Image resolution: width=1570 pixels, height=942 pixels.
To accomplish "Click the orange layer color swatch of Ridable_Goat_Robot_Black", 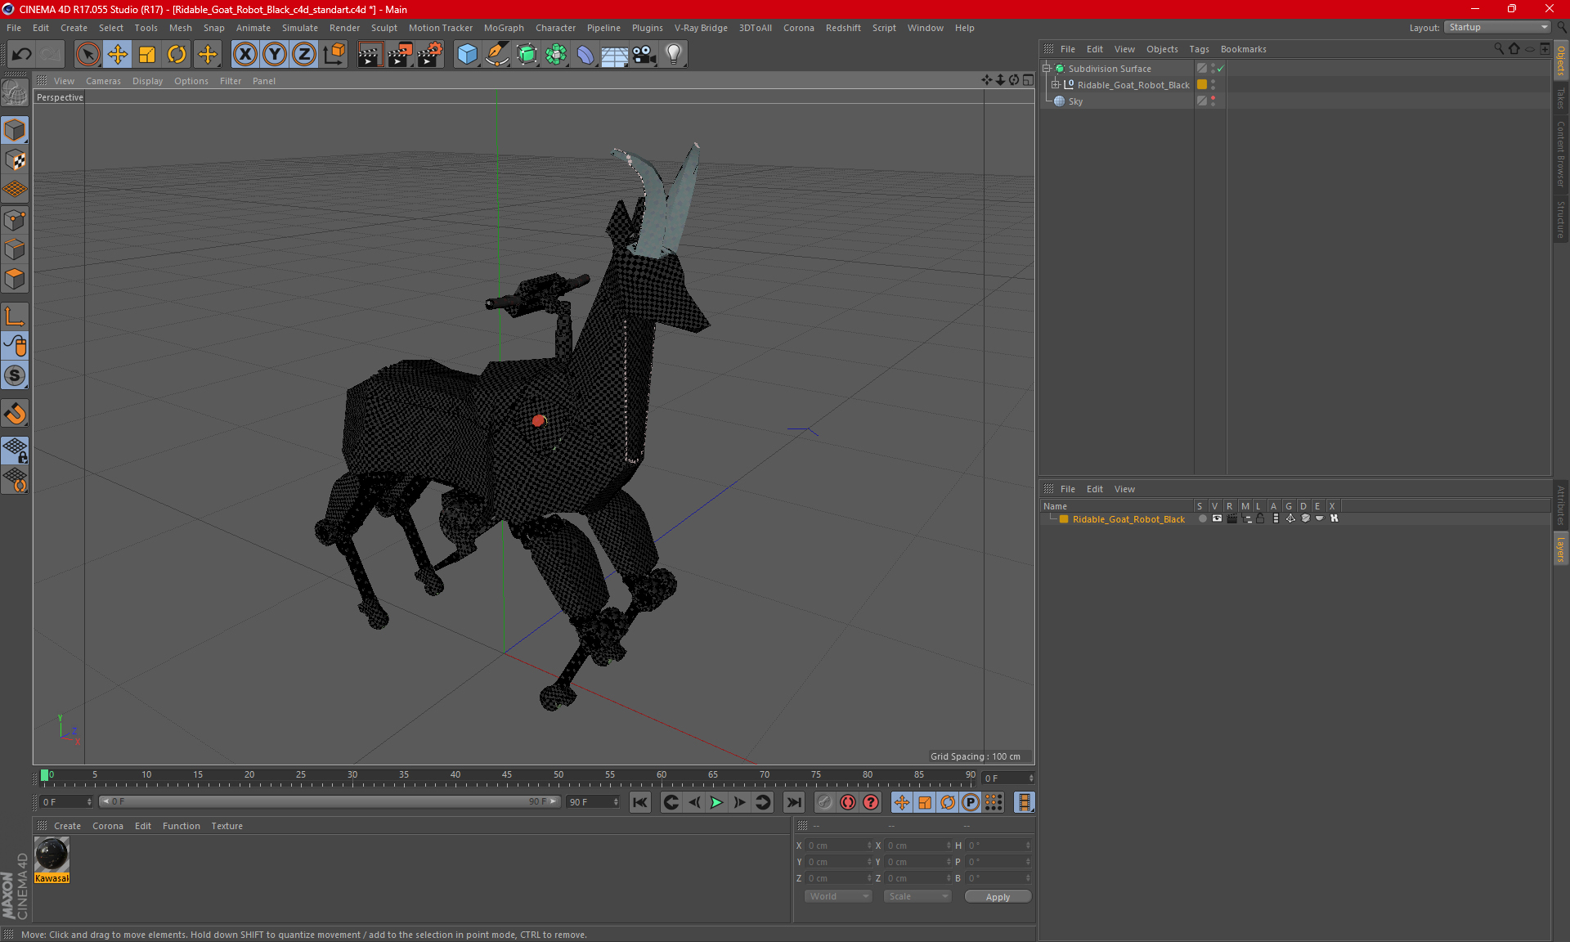I will tap(1202, 84).
